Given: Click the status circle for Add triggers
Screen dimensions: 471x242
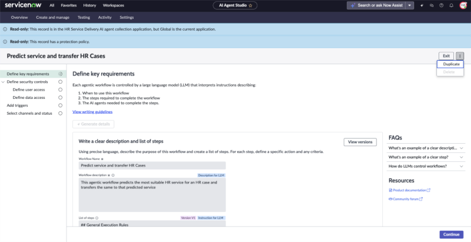Looking at the screenshot, I should [60, 105].
